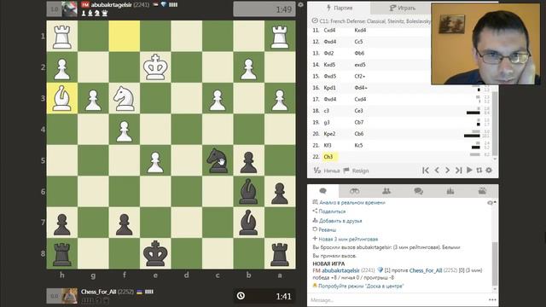Click bottom player name Chess_For_All

(x=99, y=292)
